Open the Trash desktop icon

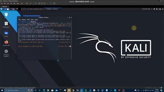(6, 15)
